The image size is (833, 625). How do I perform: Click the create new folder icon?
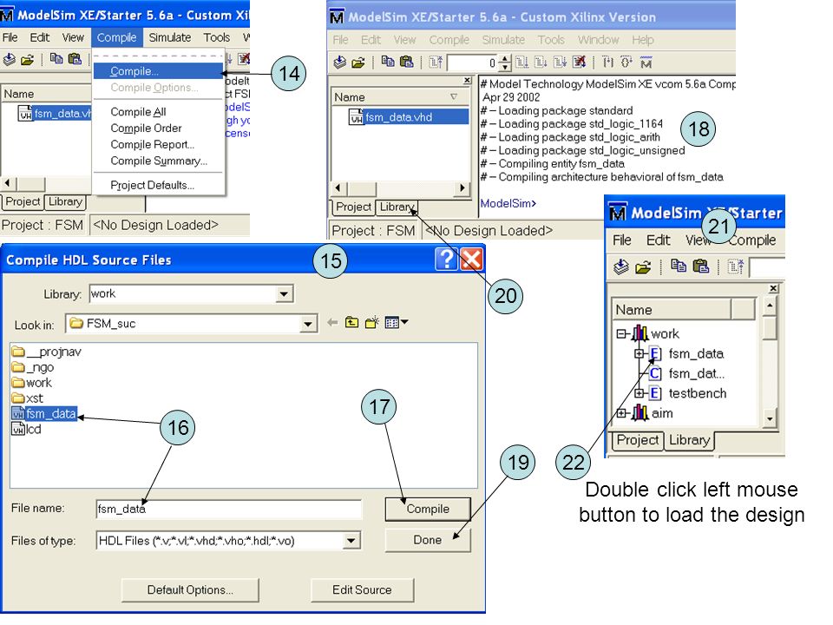pyautogui.click(x=372, y=322)
